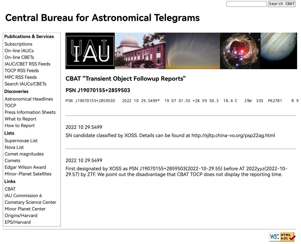The image size is (301, 244).
Task: Open the Comets link
Action: click(x=13, y=161)
